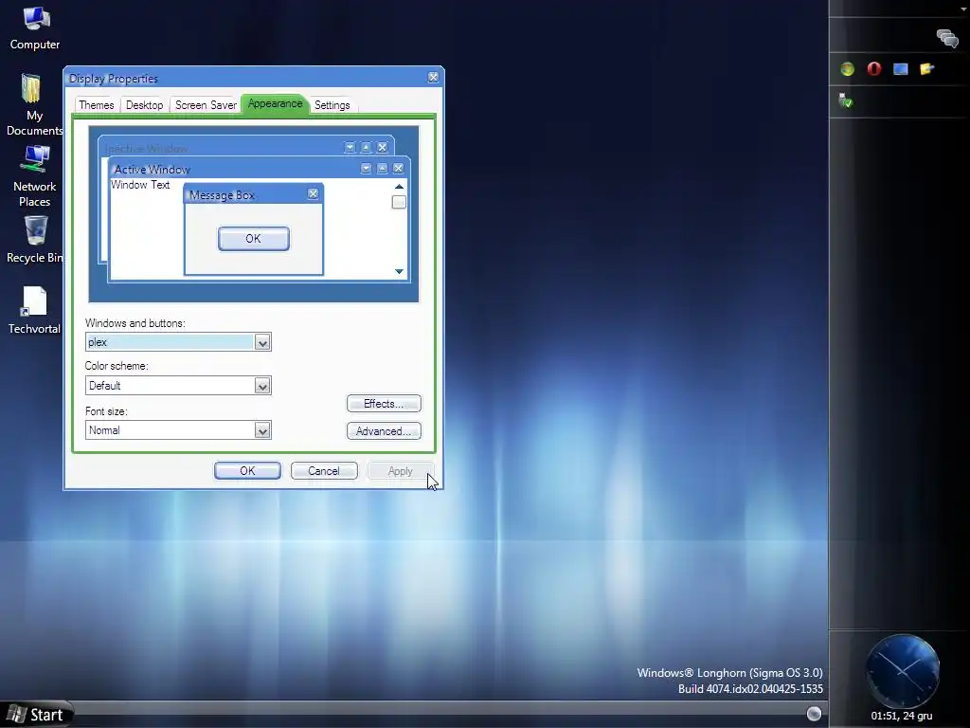Confirm the dialog with its bottom OK button

(247, 470)
